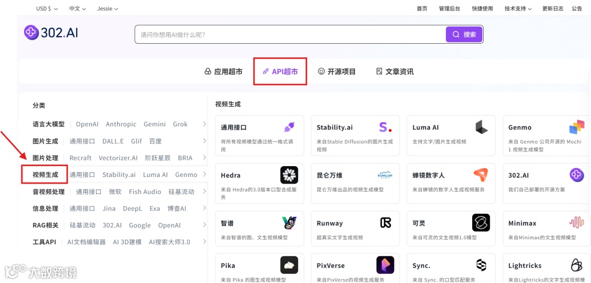
Task: Click the Lightricks card logo
Action: 577,265
